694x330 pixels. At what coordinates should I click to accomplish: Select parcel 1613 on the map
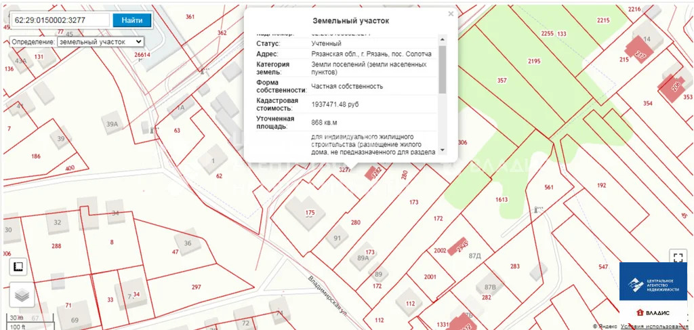point(502,199)
